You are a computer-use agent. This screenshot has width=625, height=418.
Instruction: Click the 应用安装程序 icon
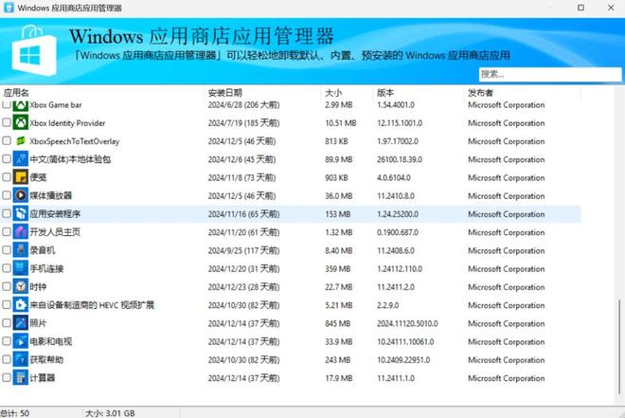tap(20, 214)
